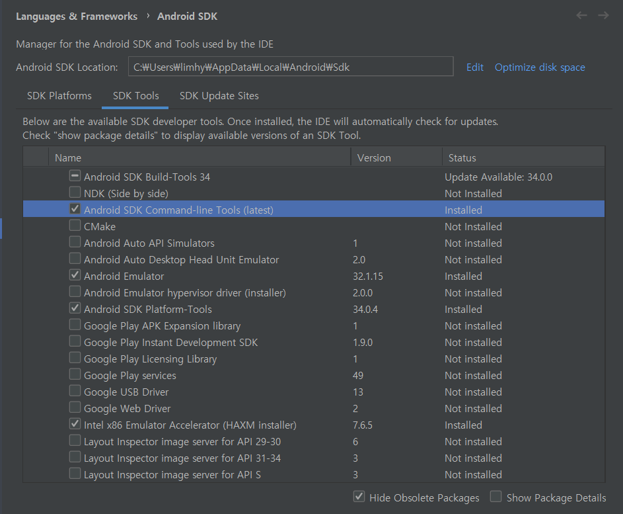Click the back navigation arrow icon
623x514 pixels.
[581, 15]
